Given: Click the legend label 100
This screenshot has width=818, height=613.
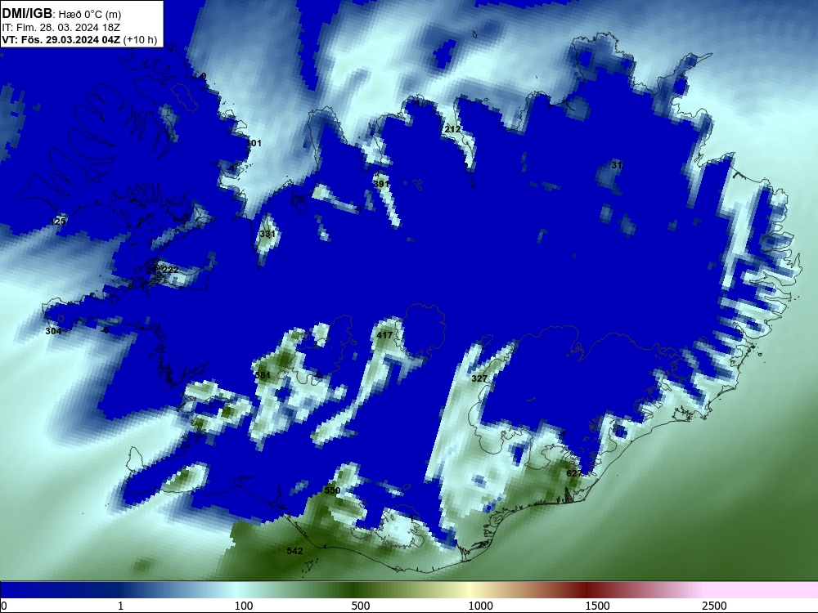Looking at the screenshot, I should 244,606.
